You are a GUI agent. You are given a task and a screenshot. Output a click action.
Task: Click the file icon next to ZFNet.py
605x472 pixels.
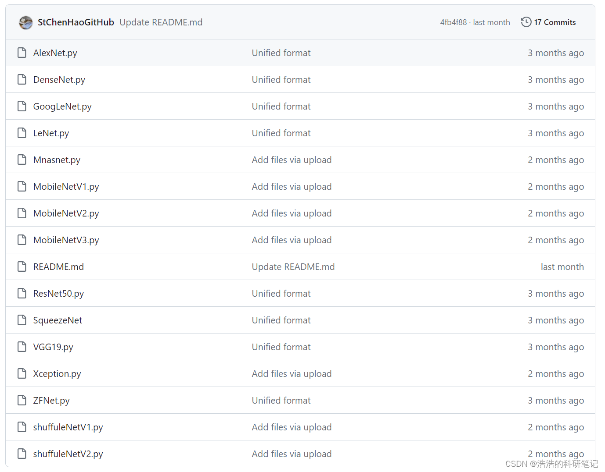[22, 400]
